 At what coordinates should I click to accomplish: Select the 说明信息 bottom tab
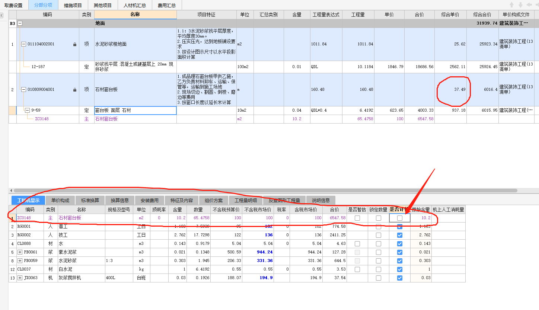pos(321,200)
